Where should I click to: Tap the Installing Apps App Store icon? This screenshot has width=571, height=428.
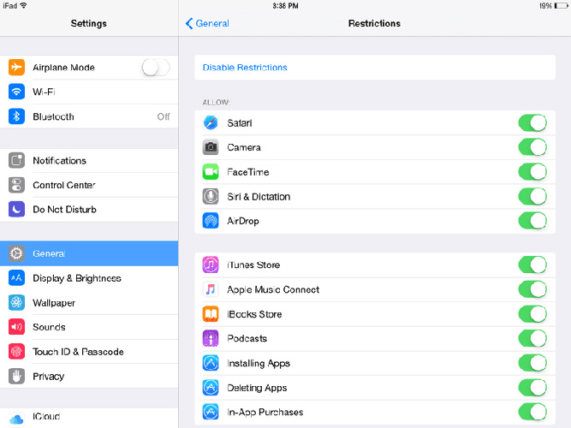[x=211, y=363]
